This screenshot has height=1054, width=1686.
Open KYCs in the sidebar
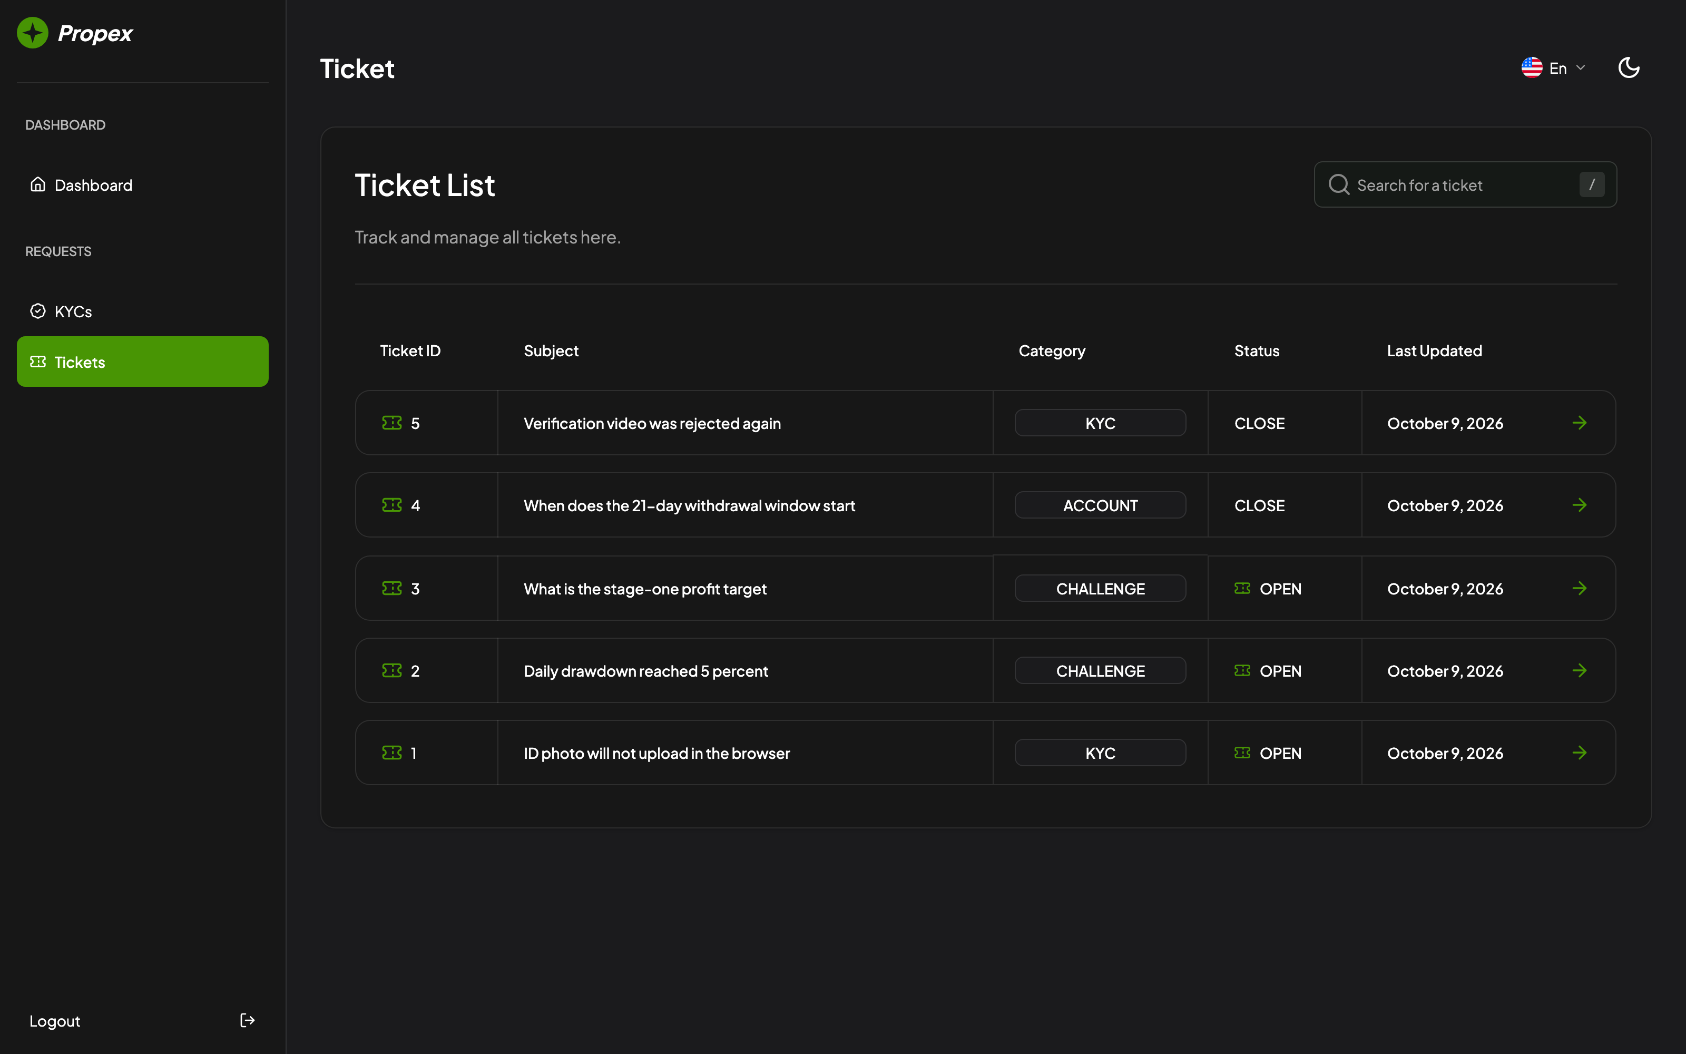[142, 311]
